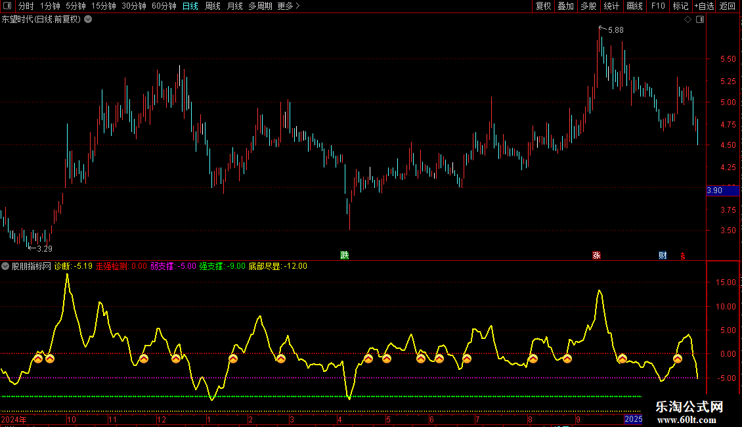Viewport: 742px width, 427px height.
Task: Toggle the right info panel icon
Action: 700,20
